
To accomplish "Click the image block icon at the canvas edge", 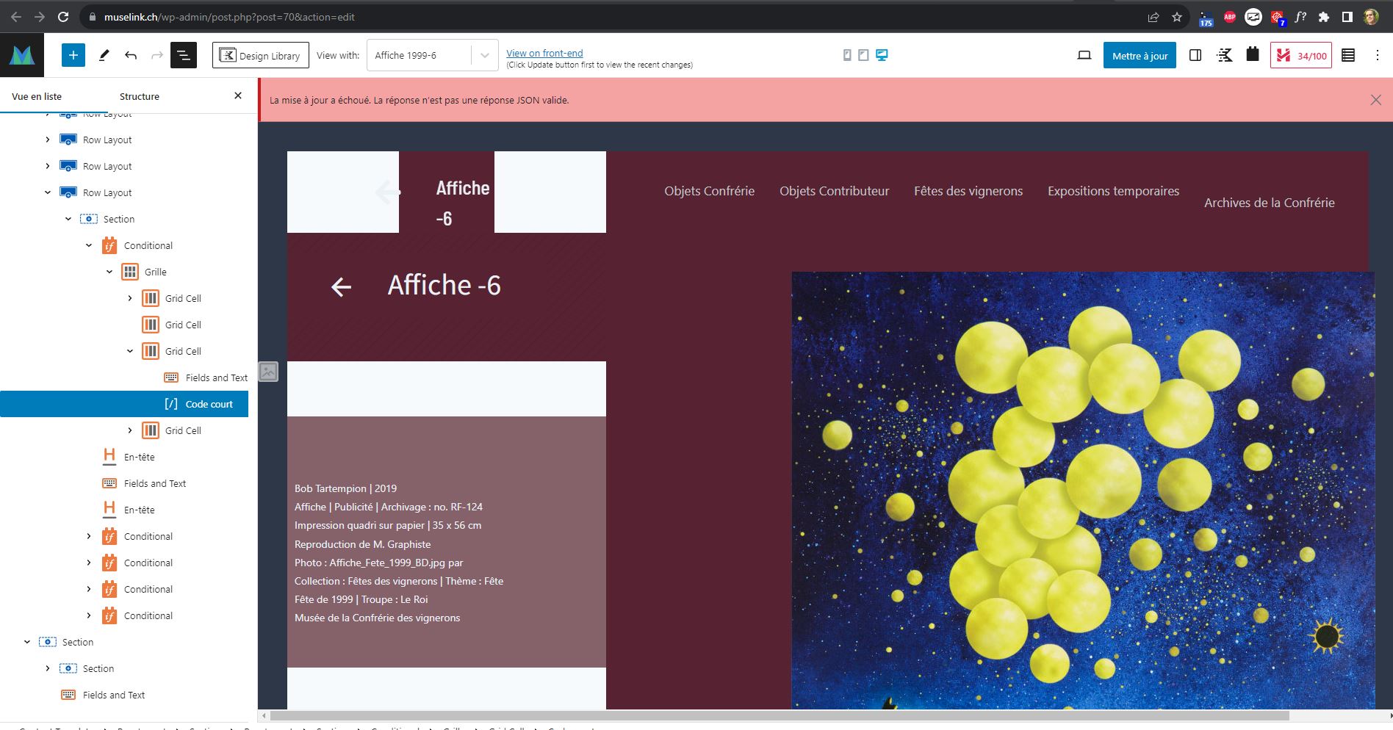I will (x=268, y=372).
